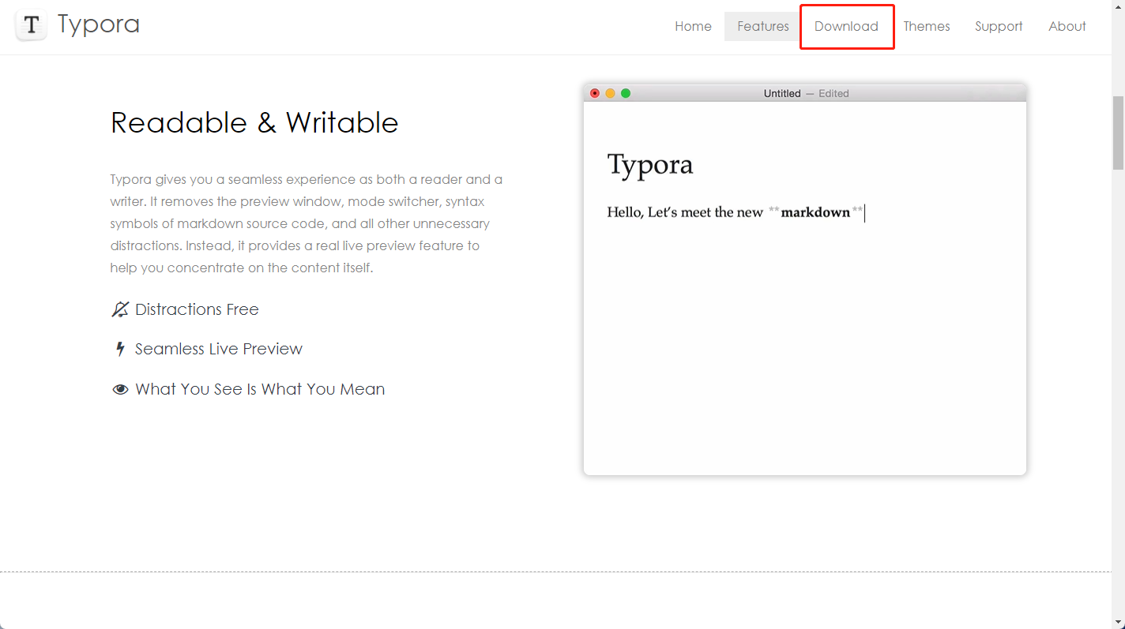The height and width of the screenshot is (629, 1125).
Task: Click the Typora brand name in header
Action: (99, 24)
